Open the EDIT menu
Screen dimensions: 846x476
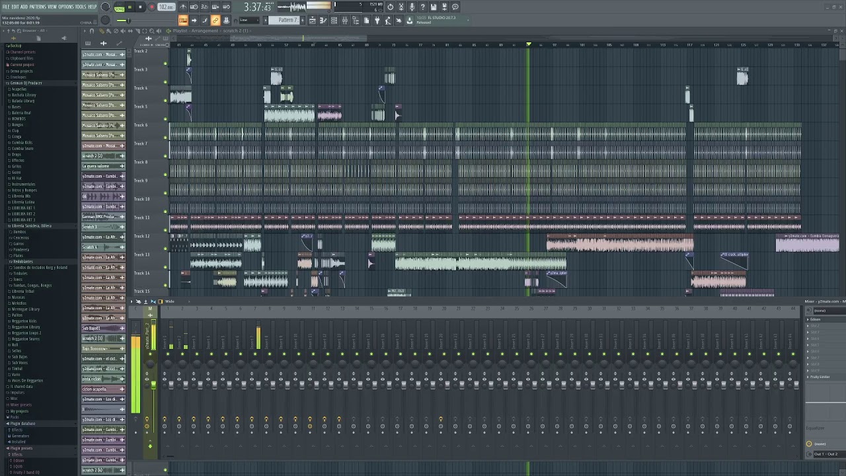click(15, 7)
